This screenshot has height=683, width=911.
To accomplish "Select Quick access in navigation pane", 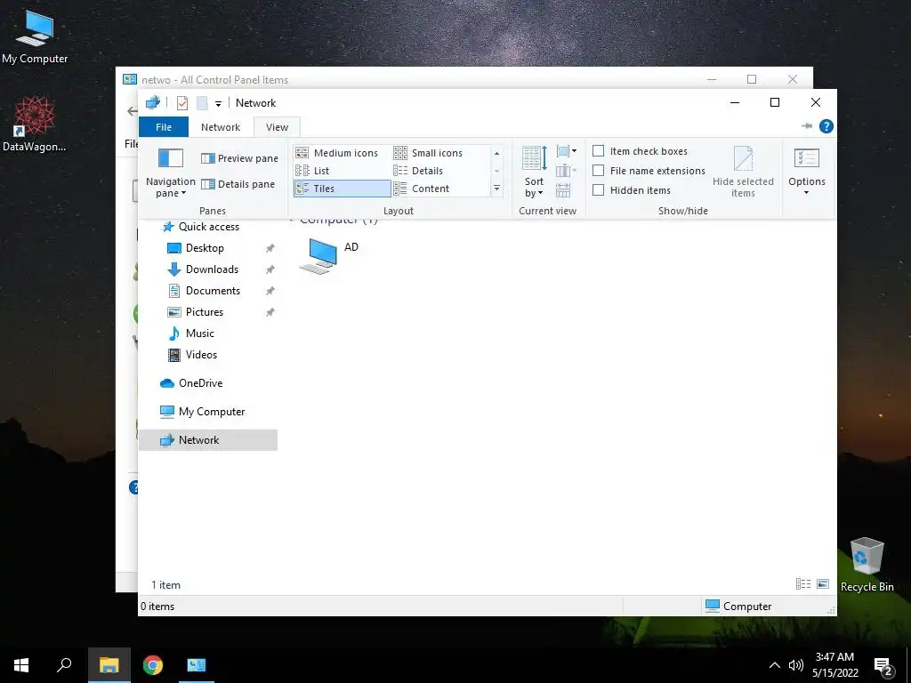I will [x=208, y=227].
